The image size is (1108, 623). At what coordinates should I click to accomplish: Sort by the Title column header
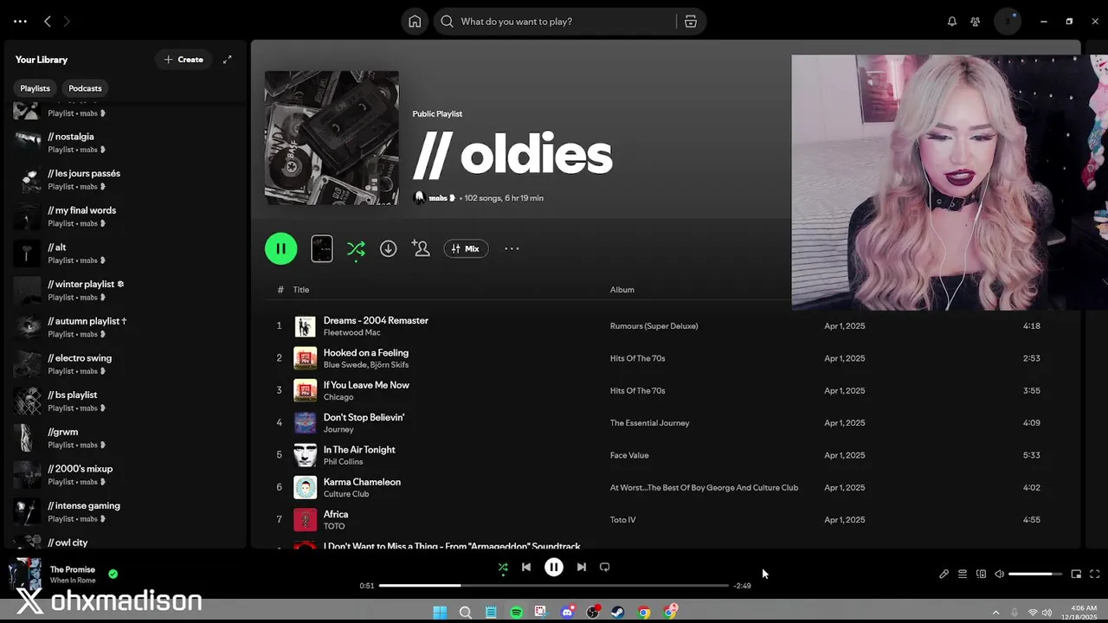[x=300, y=290]
